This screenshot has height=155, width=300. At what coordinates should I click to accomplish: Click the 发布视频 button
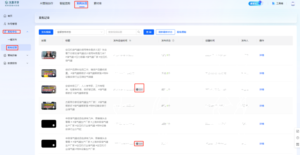point(46,32)
